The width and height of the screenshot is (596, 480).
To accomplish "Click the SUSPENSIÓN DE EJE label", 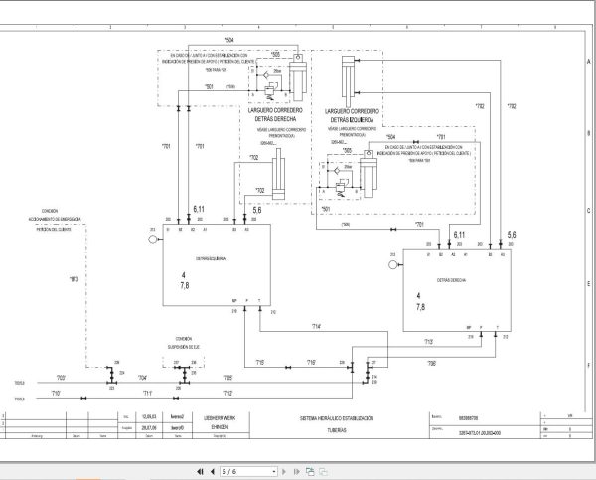I will 183,347.
